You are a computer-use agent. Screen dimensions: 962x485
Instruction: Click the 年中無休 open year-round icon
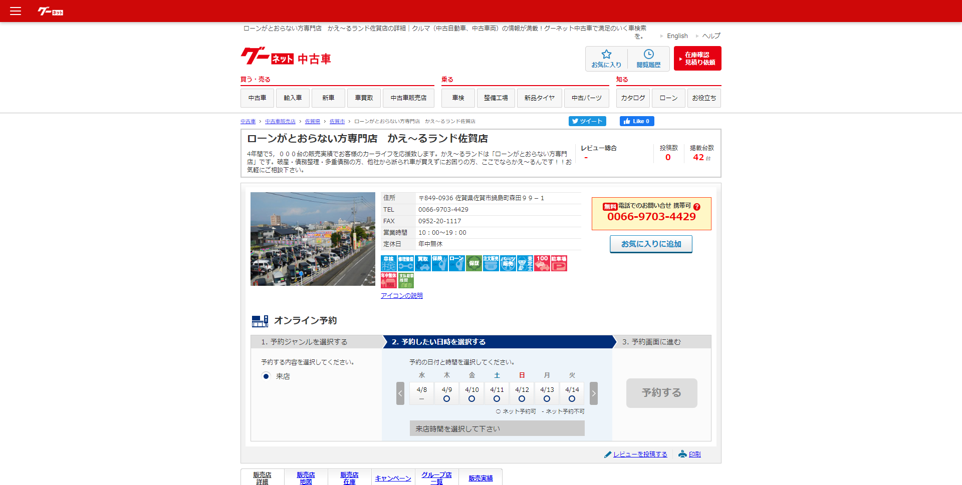pyautogui.click(x=389, y=280)
